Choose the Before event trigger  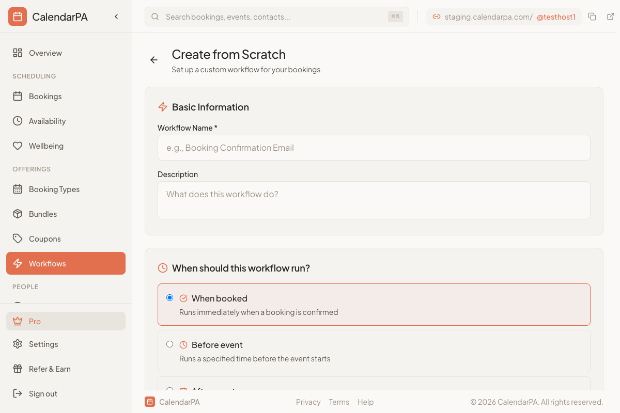[x=169, y=344]
